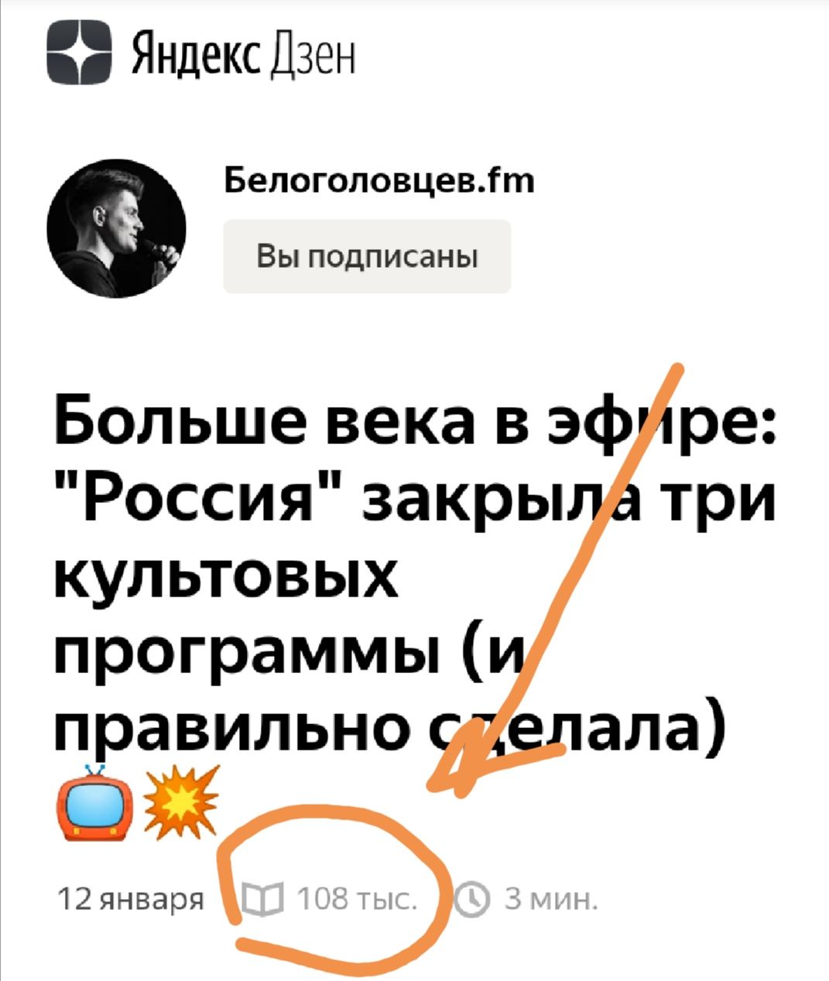Click the 108 тыс. views count
The height and width of the screenshot is (981, 829).
click(357, 899)
